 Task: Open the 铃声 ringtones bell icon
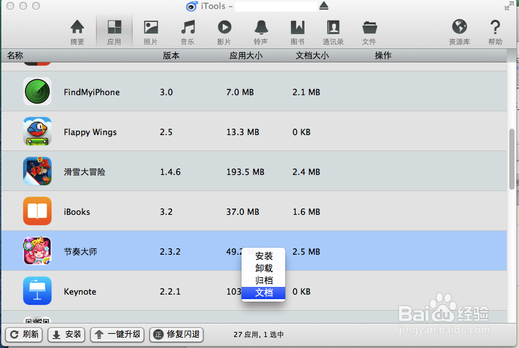coord(261,32)
